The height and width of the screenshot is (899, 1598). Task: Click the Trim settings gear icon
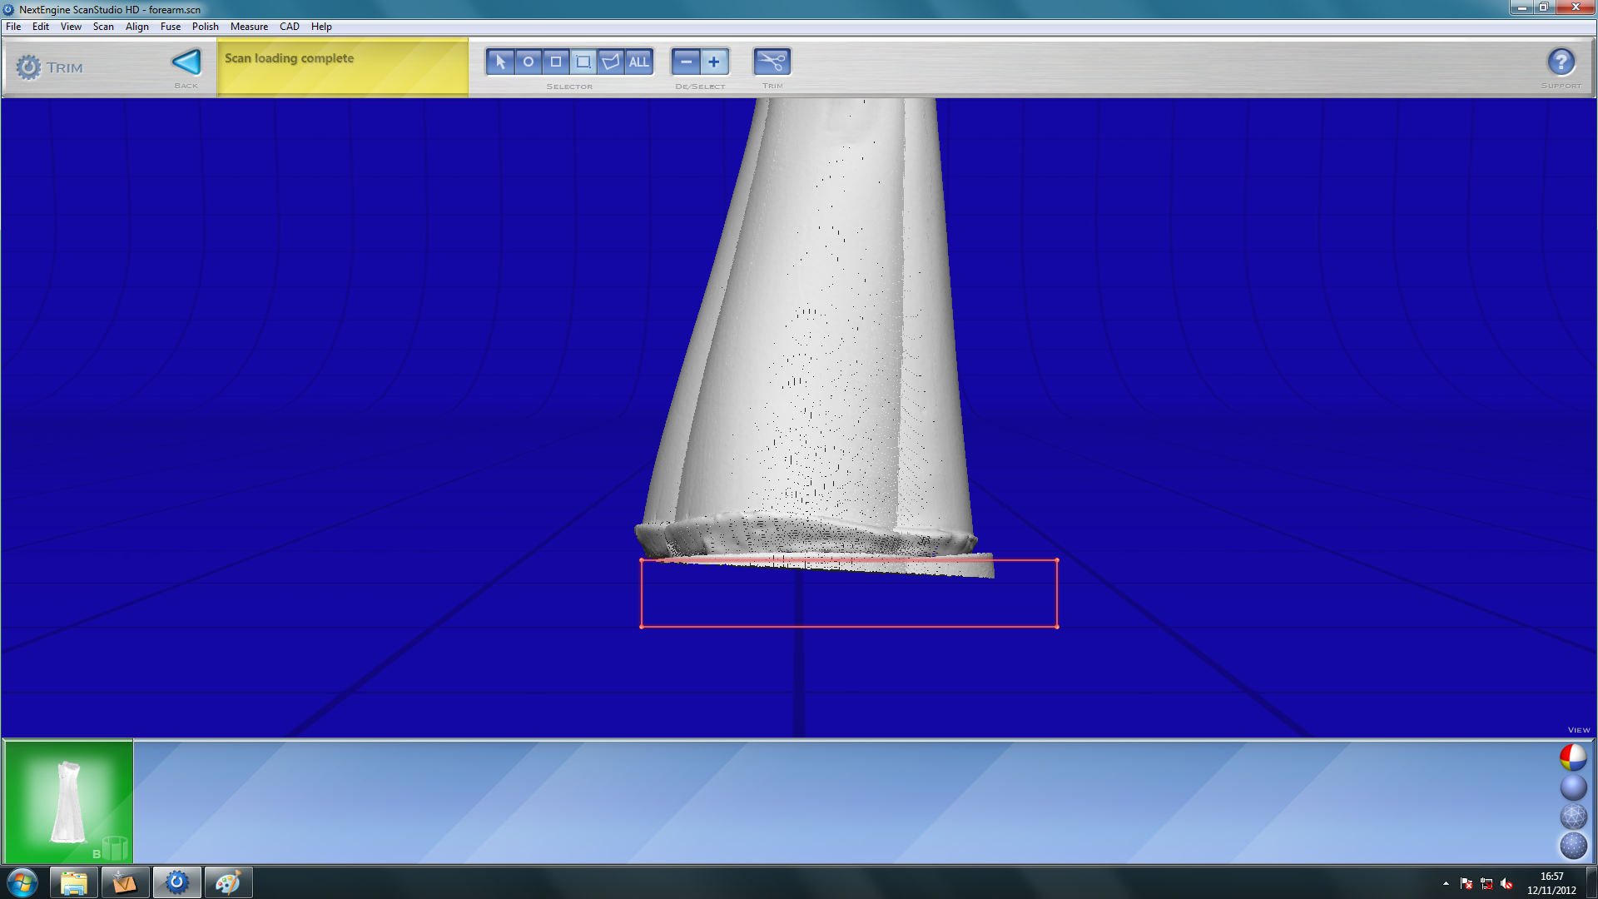click(29, 67)
